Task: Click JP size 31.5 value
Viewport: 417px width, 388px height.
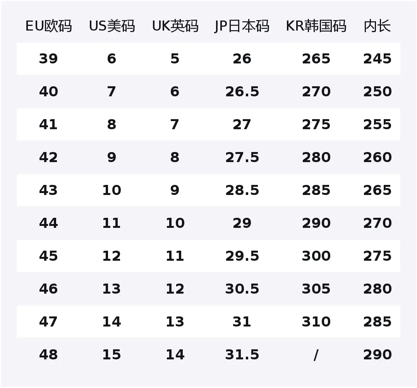Action: (242, 354)
